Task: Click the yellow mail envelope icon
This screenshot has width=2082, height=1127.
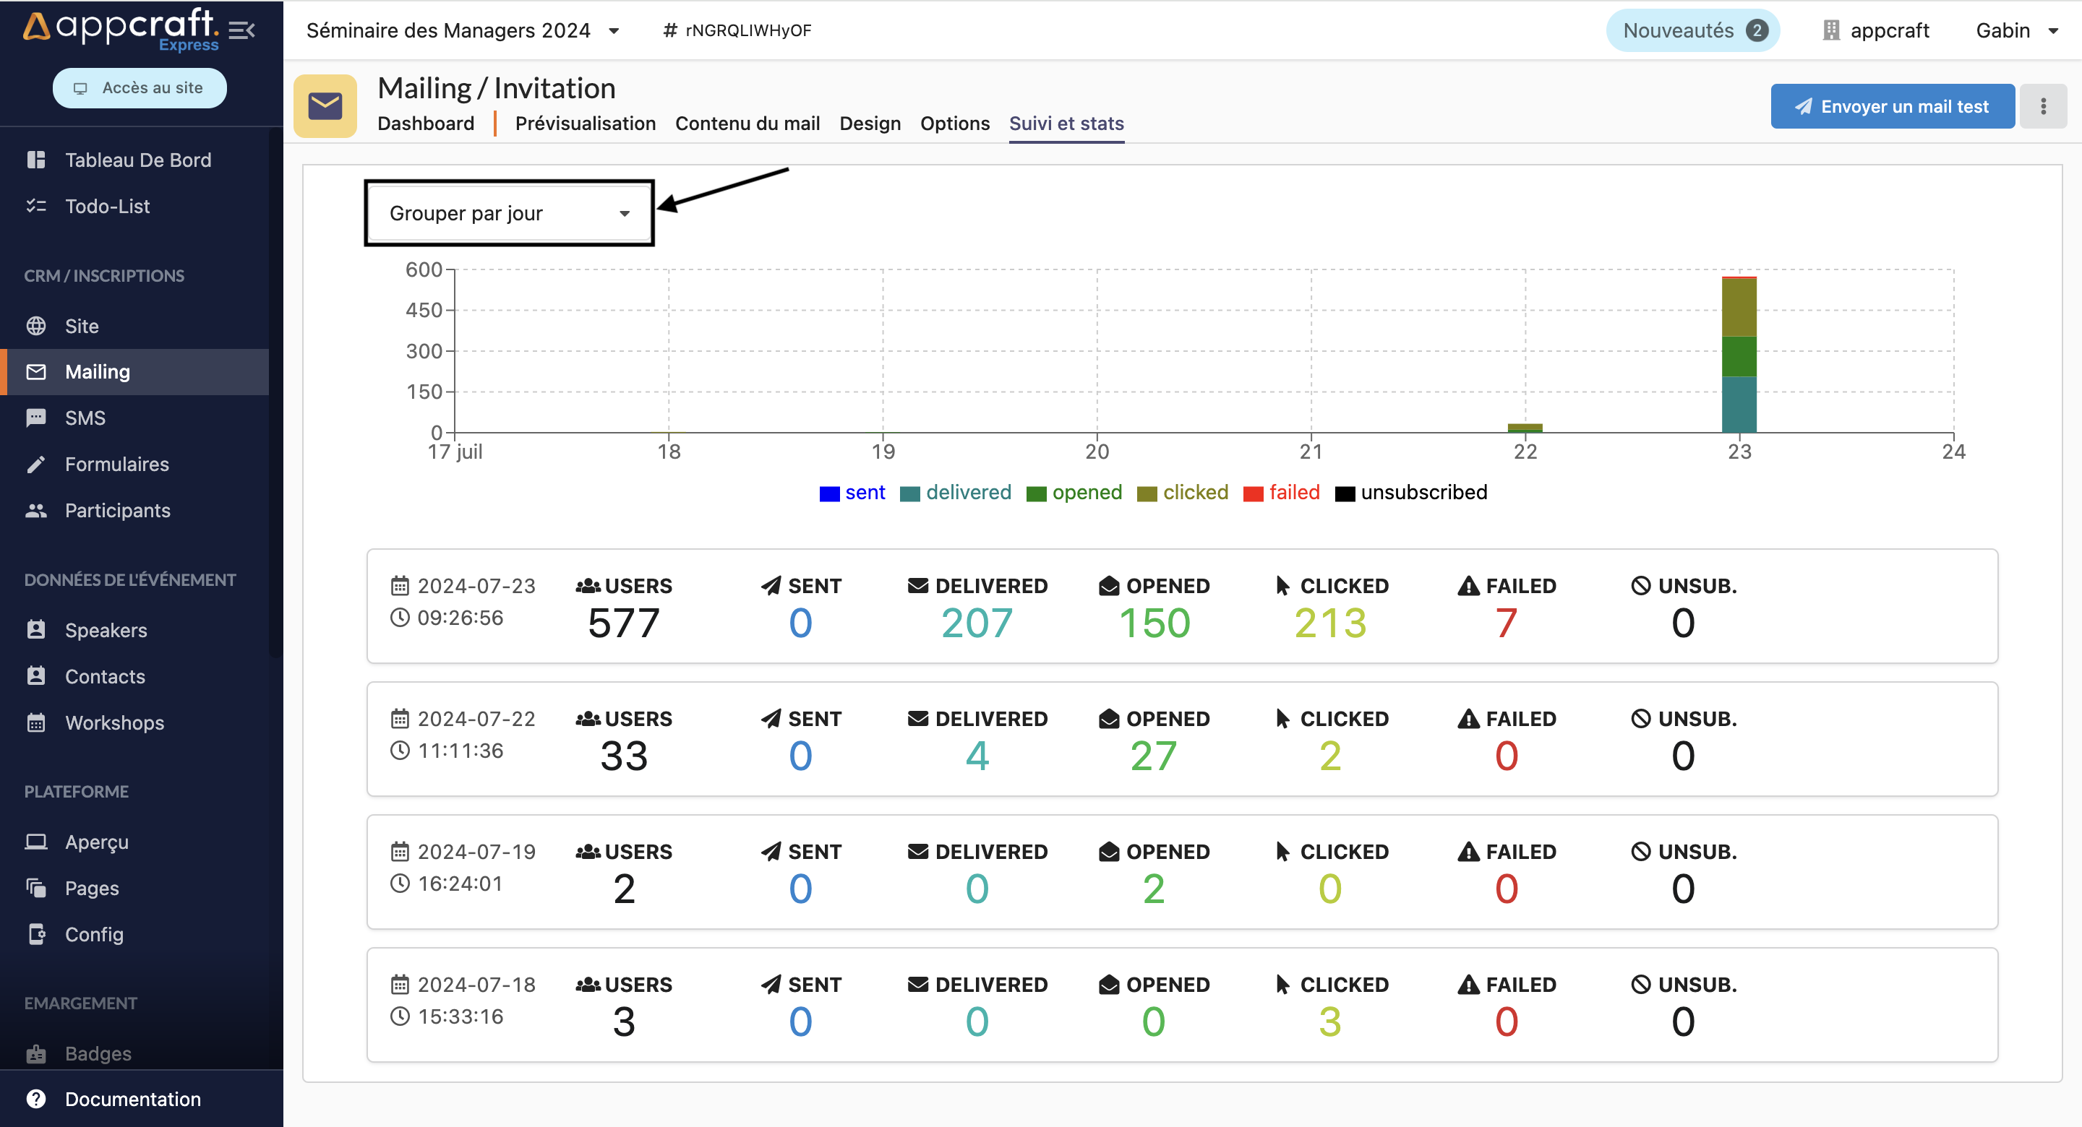Action: [325, 105]
